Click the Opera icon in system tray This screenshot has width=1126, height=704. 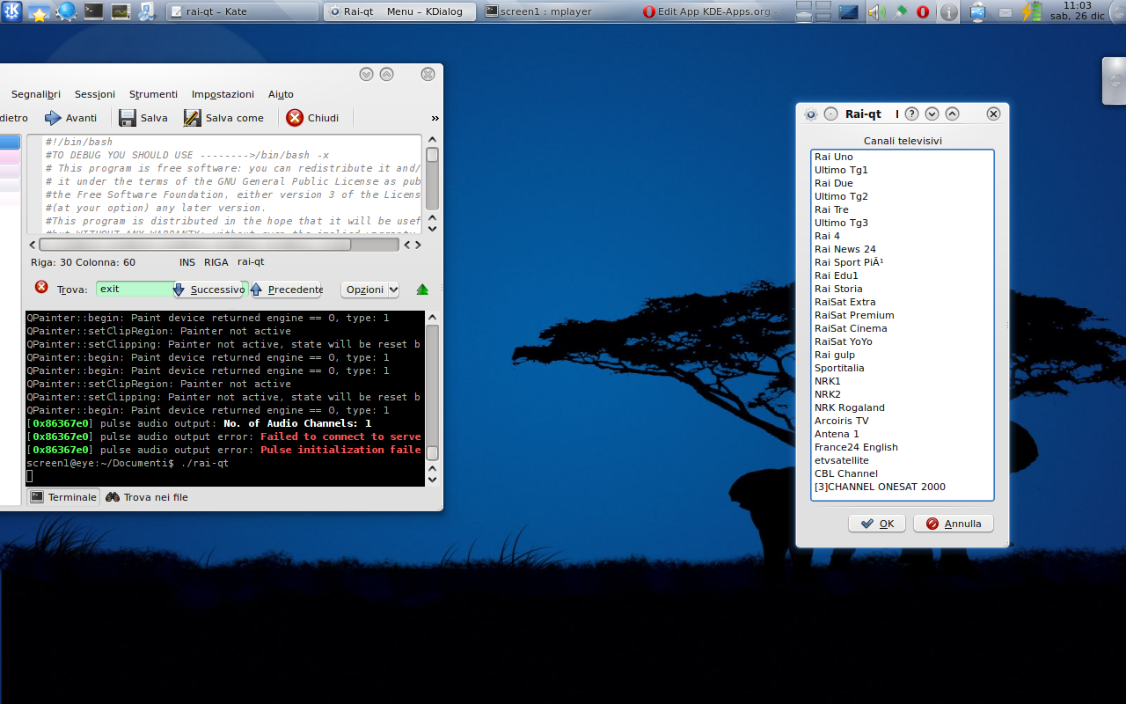point(923,12)
